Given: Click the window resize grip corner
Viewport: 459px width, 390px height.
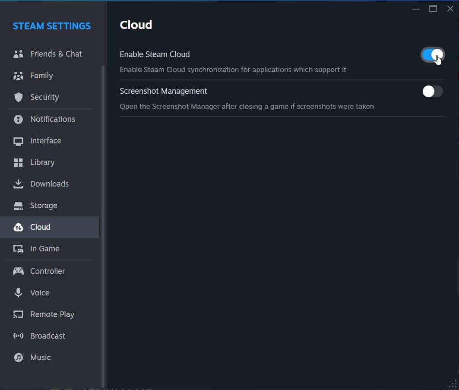Looking at the screenshot, I should [x=453, y=384].
